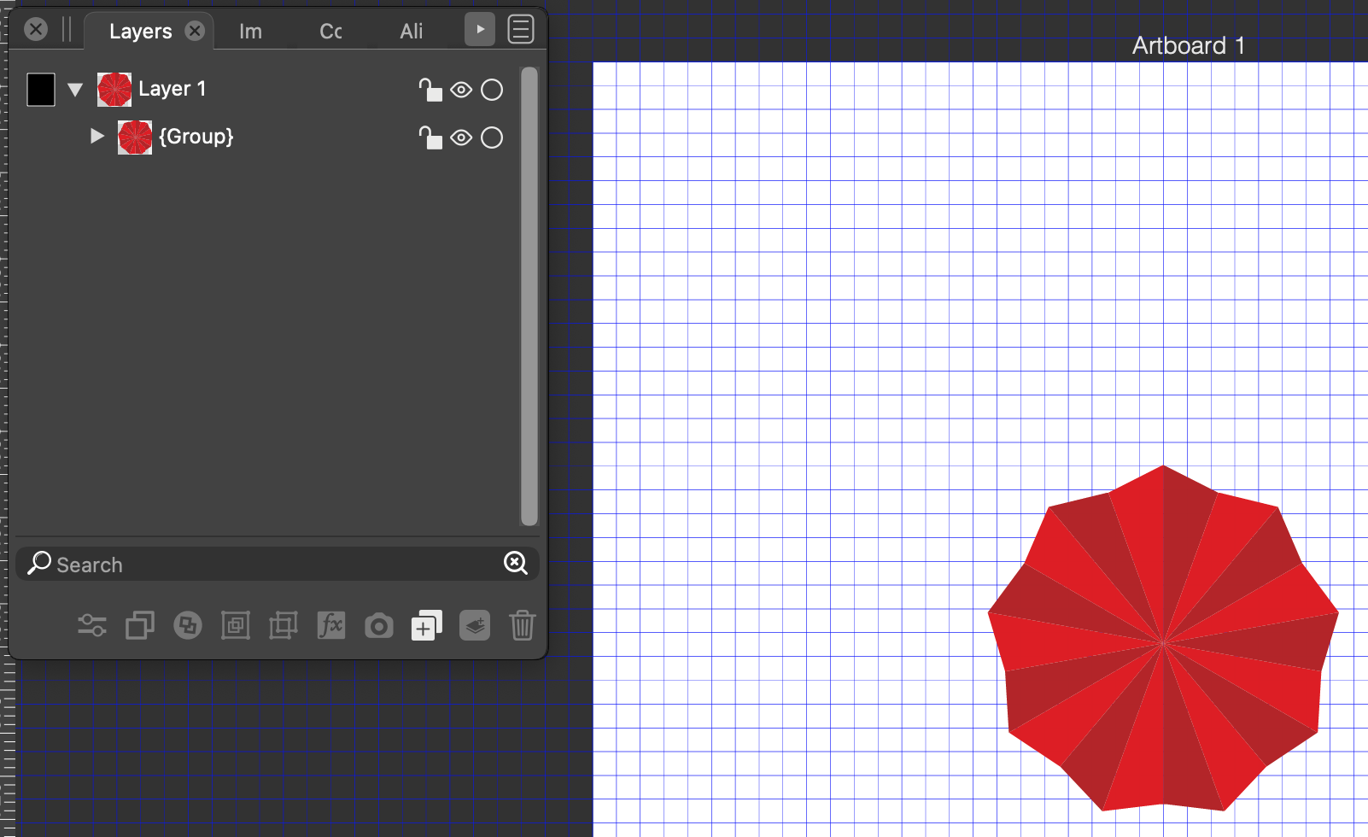Click the fx effects icon
This screenshot has width=1368, height=837.
tap(330, 626)
